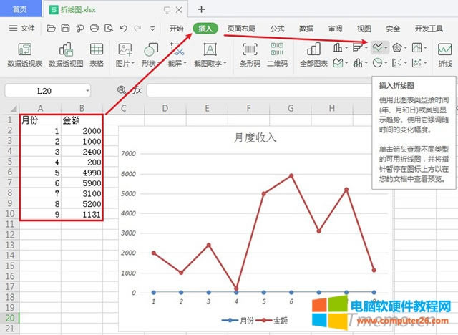Image resolution: width=458 pixels, height=335 pixels.
Task: Select cell B6 containing 4990
Action: click(x=82, y=173)
